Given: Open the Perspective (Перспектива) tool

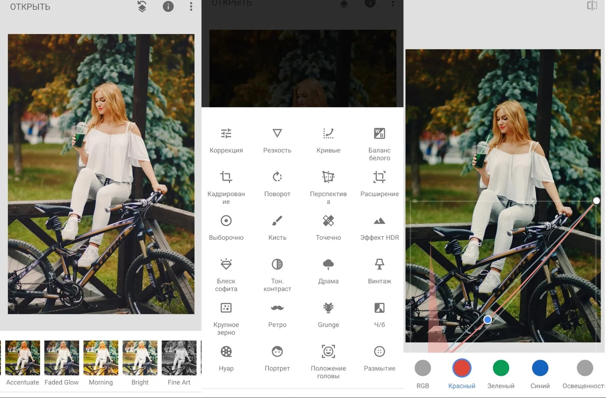Looking at the screenshot, I should coord(328,184).
